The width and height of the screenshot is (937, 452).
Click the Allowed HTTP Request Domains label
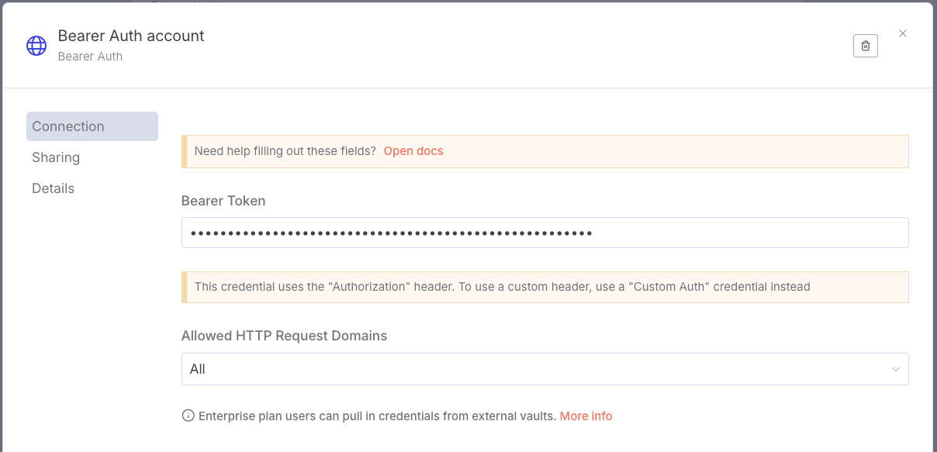point(284,336)
